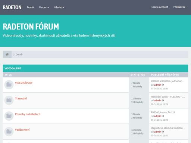The height and width of the screenshot is (143, 191).
Task: Go to latest post icon in Trasování row
Action: (x=163, y=100)
